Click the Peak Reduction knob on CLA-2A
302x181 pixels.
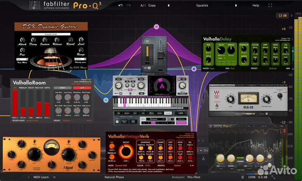(x=266, y=99)
